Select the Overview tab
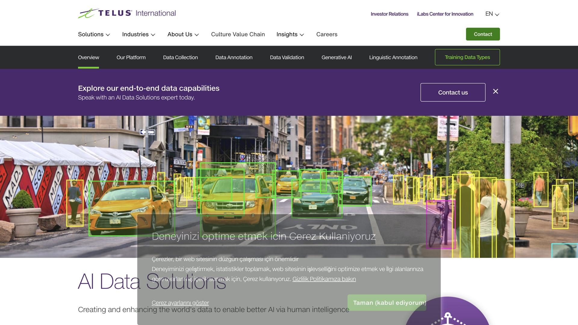 [x=89, y=57]
